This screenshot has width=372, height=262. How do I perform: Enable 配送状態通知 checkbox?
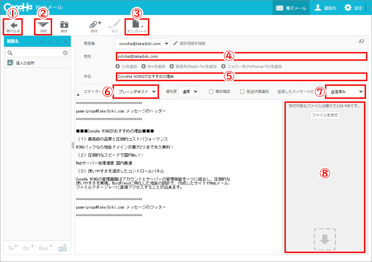coord(242,92)
